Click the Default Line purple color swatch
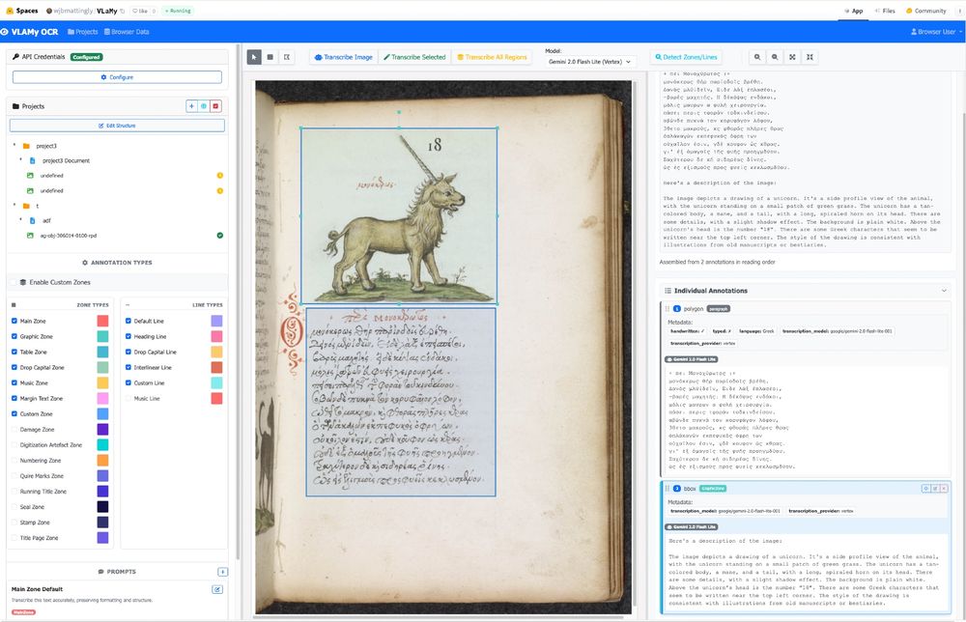The height and width of the screenshot is (622, 966). click(216, 321)
